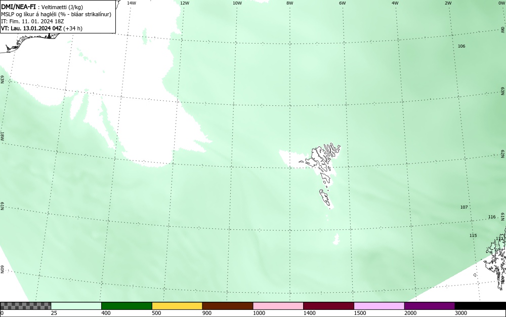This screenshot has width=506, height=317.
Task: Click the 18W label on left edge
Action: click(x=2, y=136)
